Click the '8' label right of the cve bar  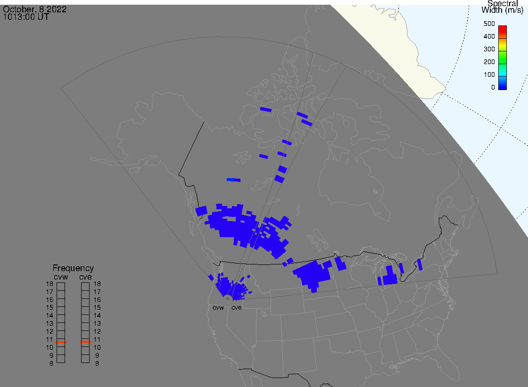[x=97, y=364]
